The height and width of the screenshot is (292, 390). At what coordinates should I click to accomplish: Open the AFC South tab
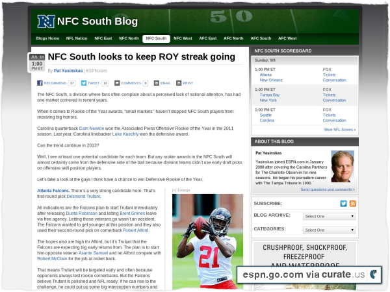click(x=261, y=38)
